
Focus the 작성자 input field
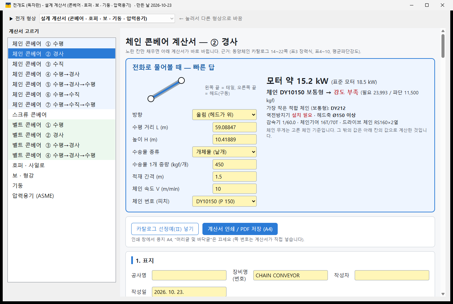tap(392, 275)
